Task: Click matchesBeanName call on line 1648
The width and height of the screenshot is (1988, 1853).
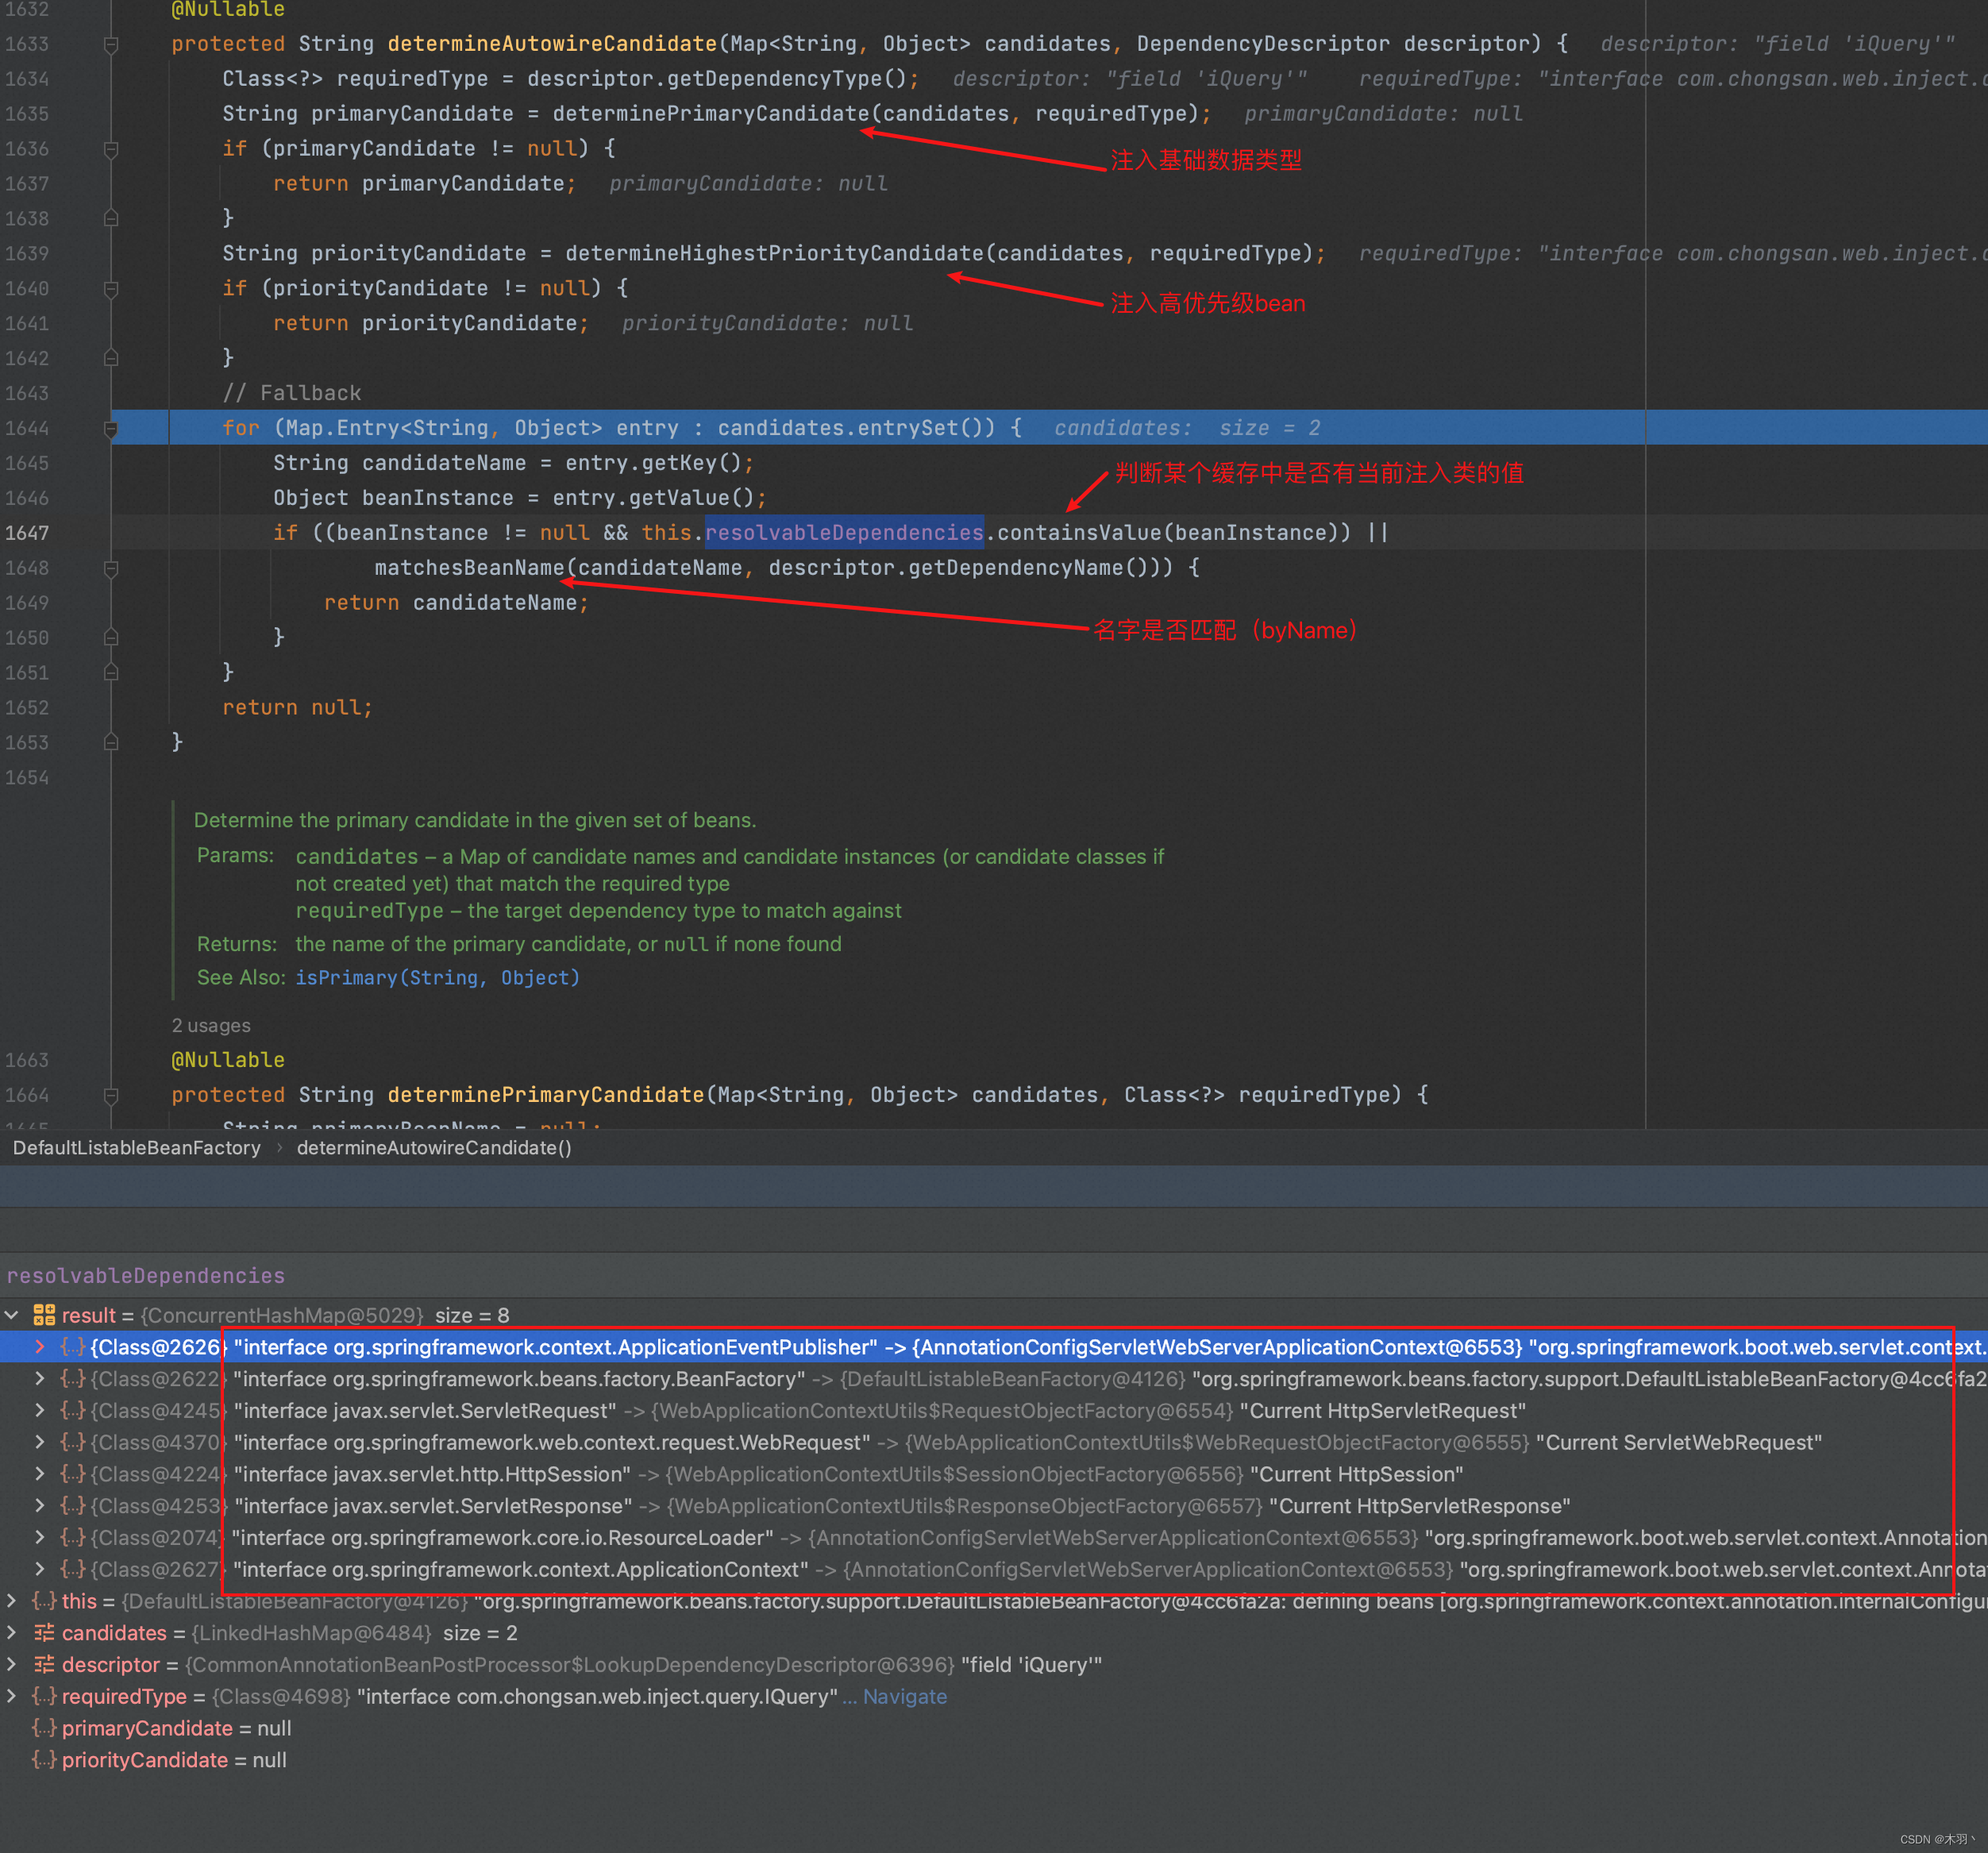Action: (x=470, y=568)
